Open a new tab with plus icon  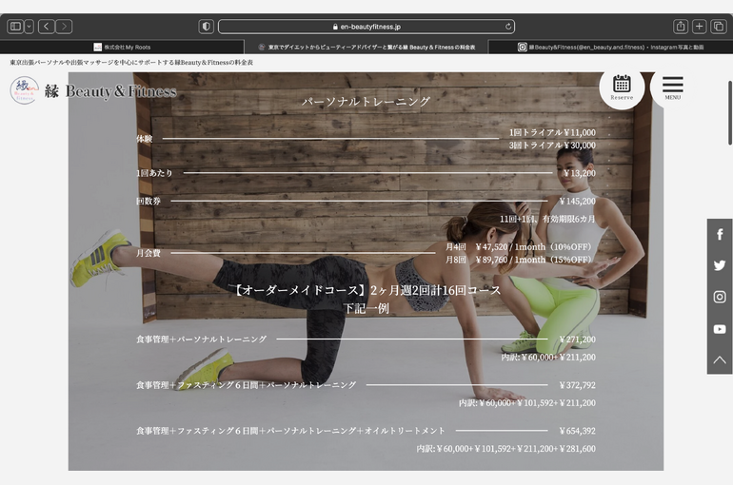pyautogui.click(x=699, y=26)
